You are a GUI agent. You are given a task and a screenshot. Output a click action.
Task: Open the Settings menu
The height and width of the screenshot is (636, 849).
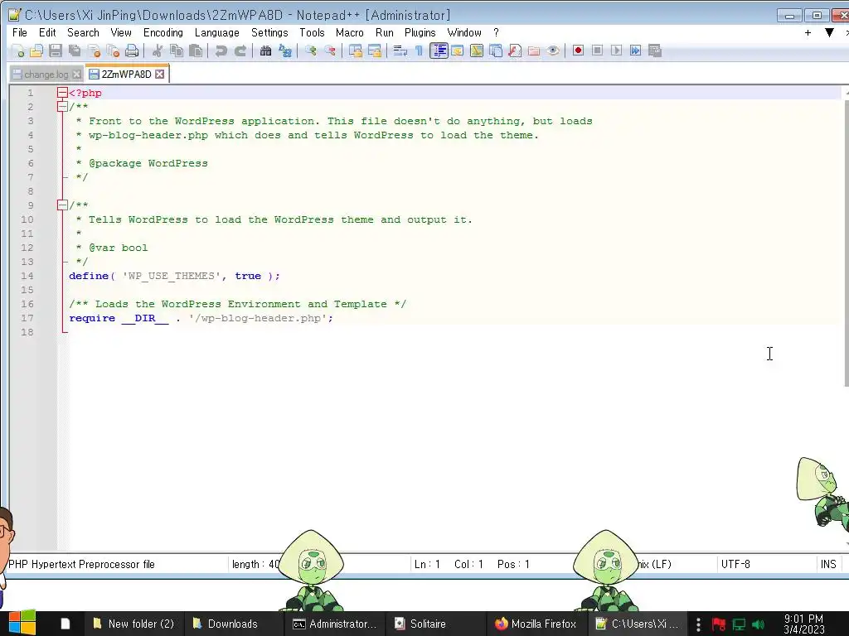269,32
